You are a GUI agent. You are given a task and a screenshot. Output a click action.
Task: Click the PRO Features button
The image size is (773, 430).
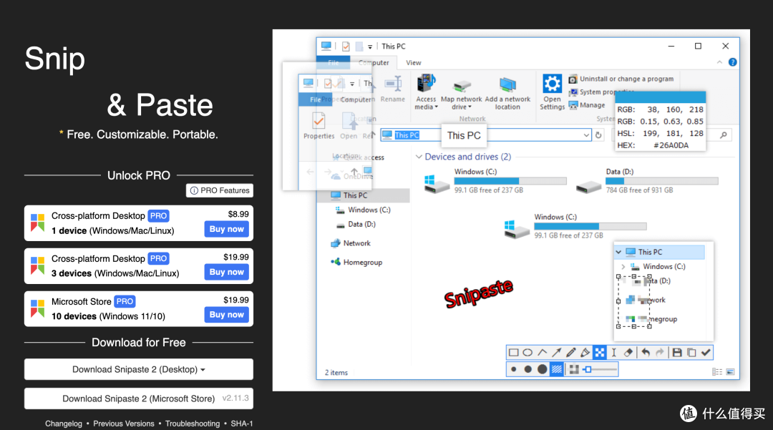pos(220,190)
